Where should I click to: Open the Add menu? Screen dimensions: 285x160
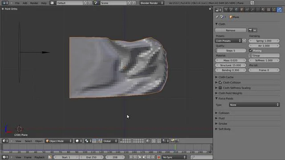coord(25,3)
